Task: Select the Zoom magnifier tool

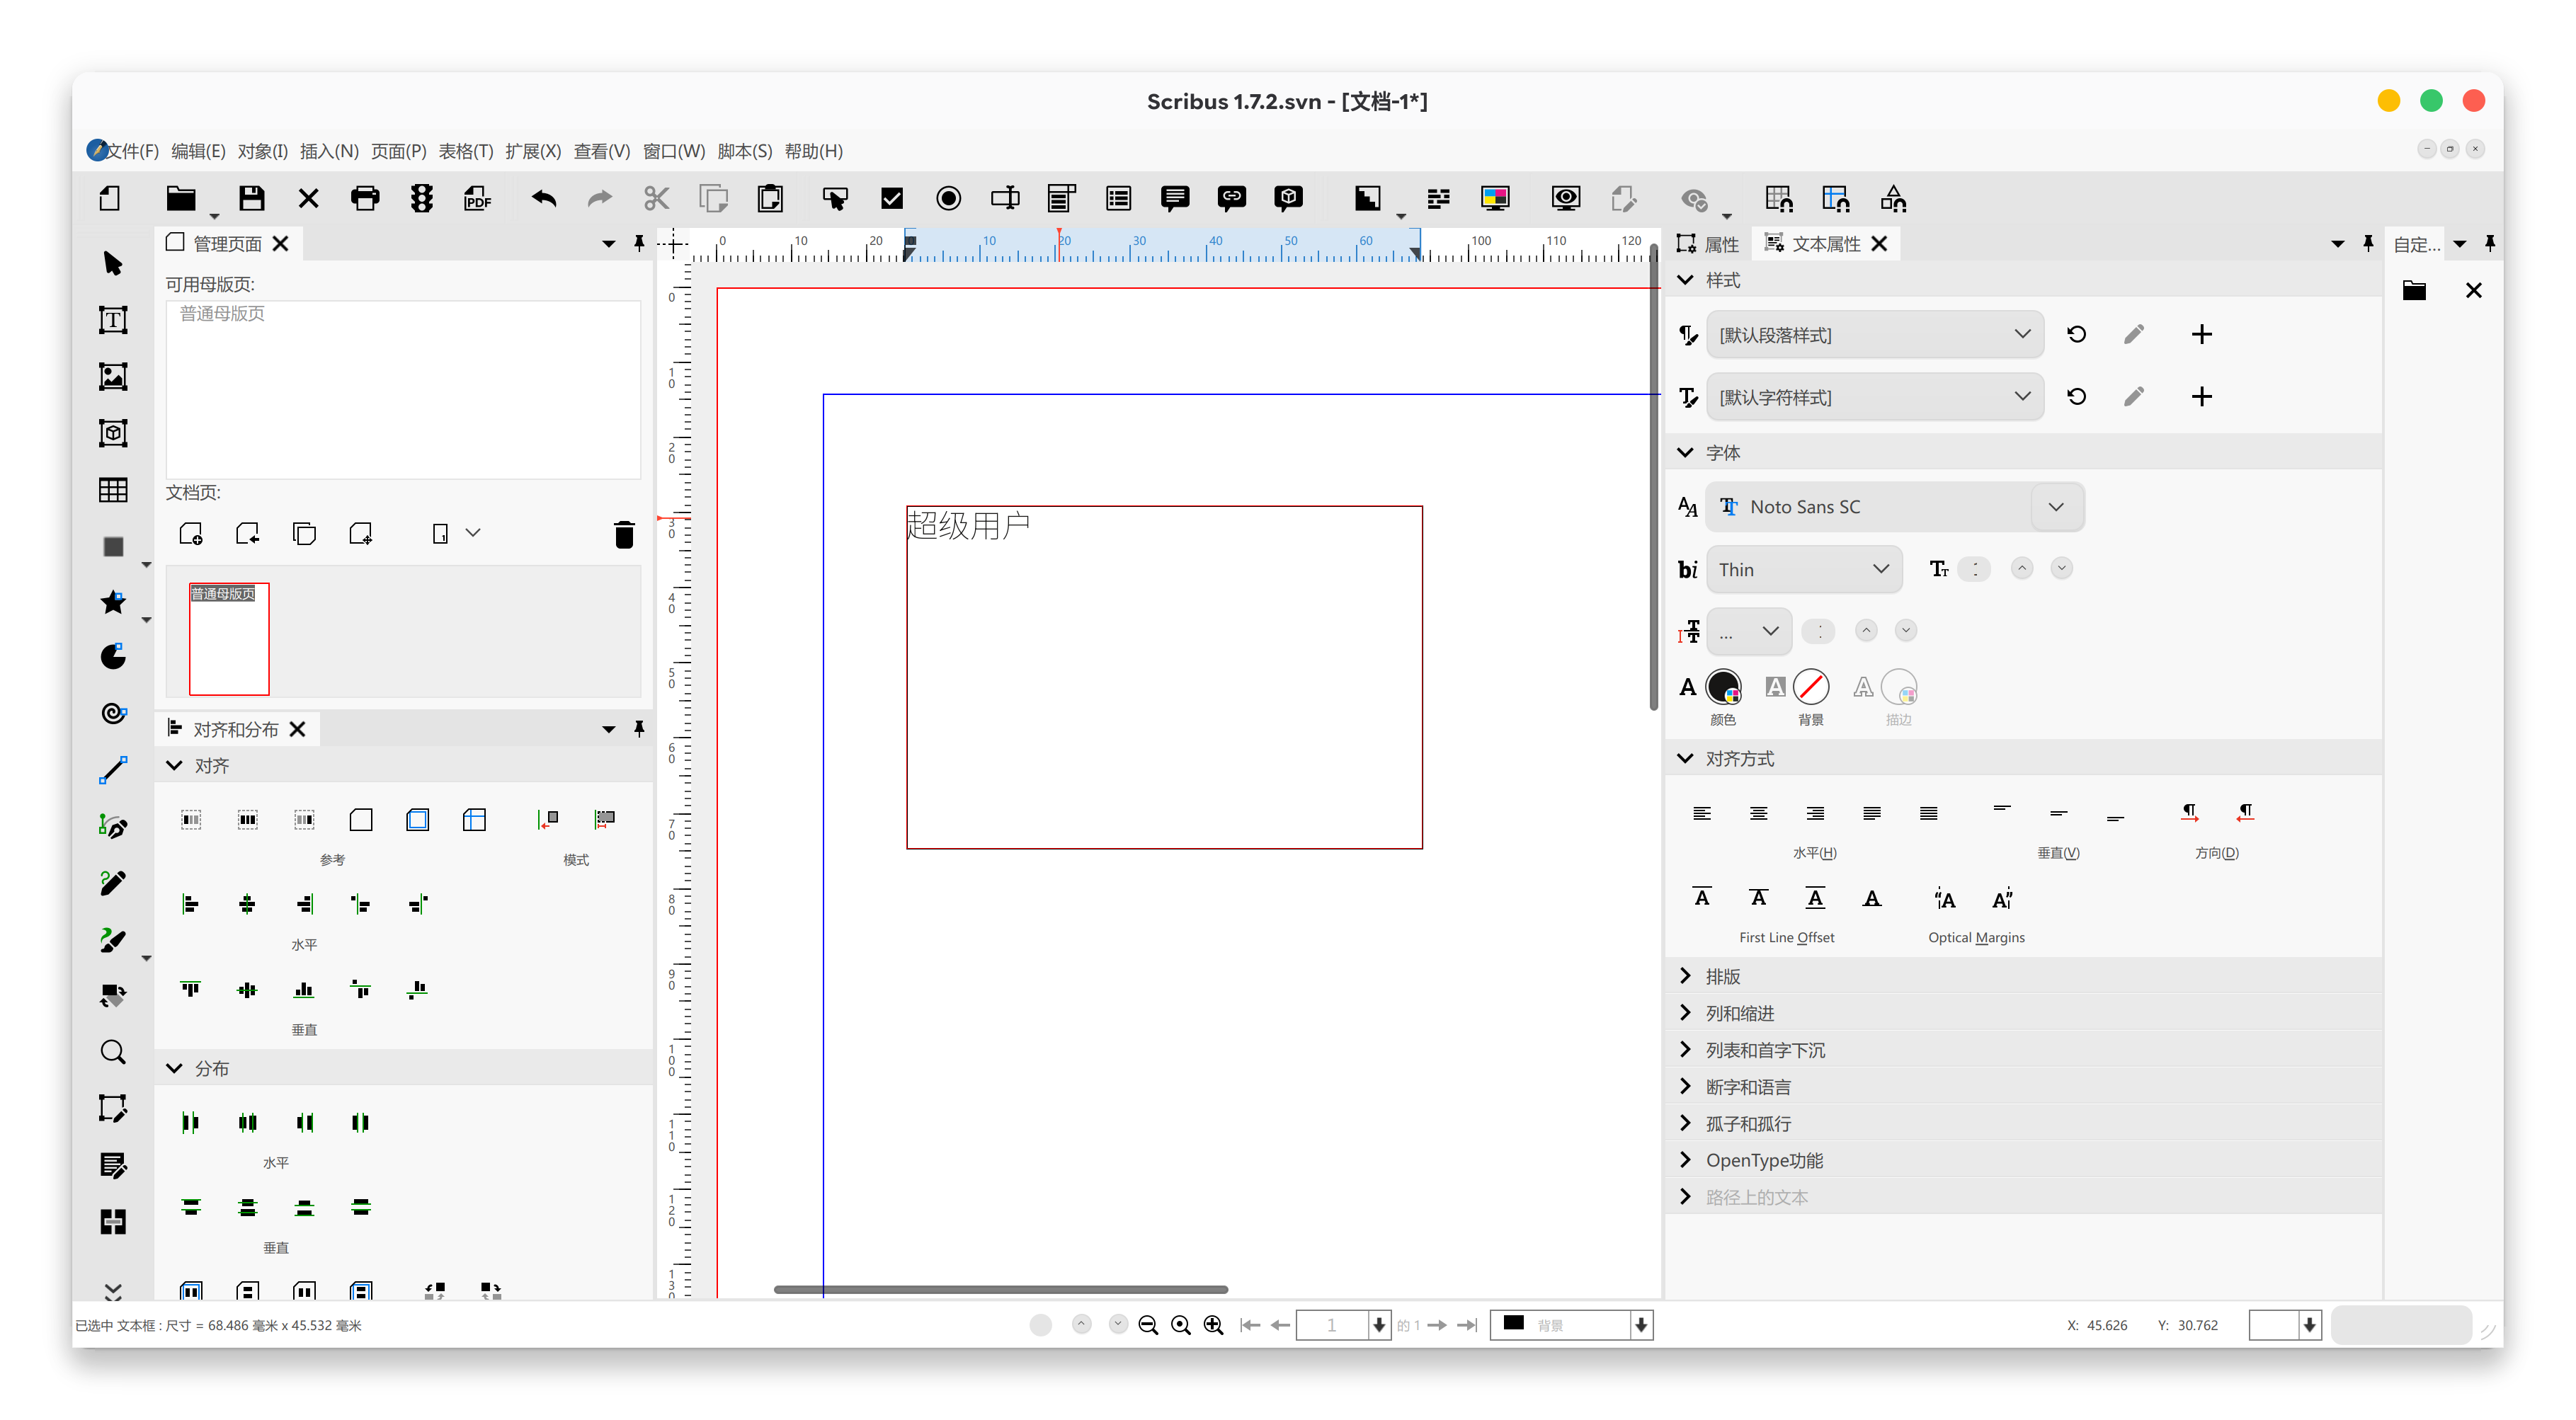Action: pos(113,1052)
